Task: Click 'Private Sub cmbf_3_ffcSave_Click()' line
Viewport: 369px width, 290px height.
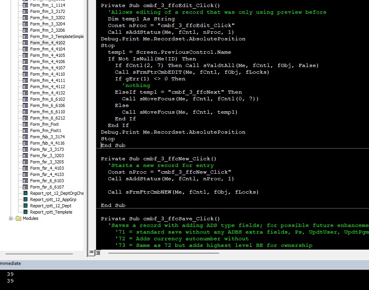Action: tap(160, 219)
